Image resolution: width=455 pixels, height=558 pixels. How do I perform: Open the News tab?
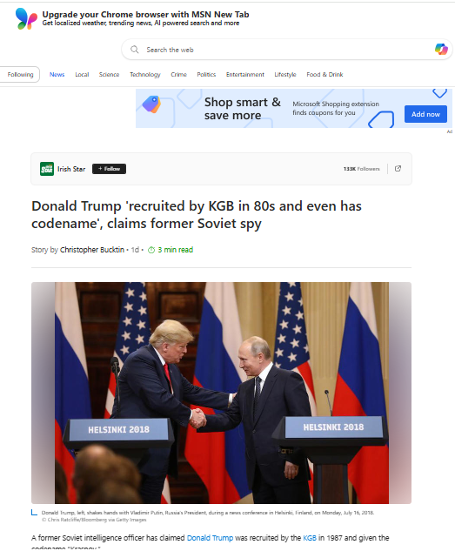tap(57, 74)
